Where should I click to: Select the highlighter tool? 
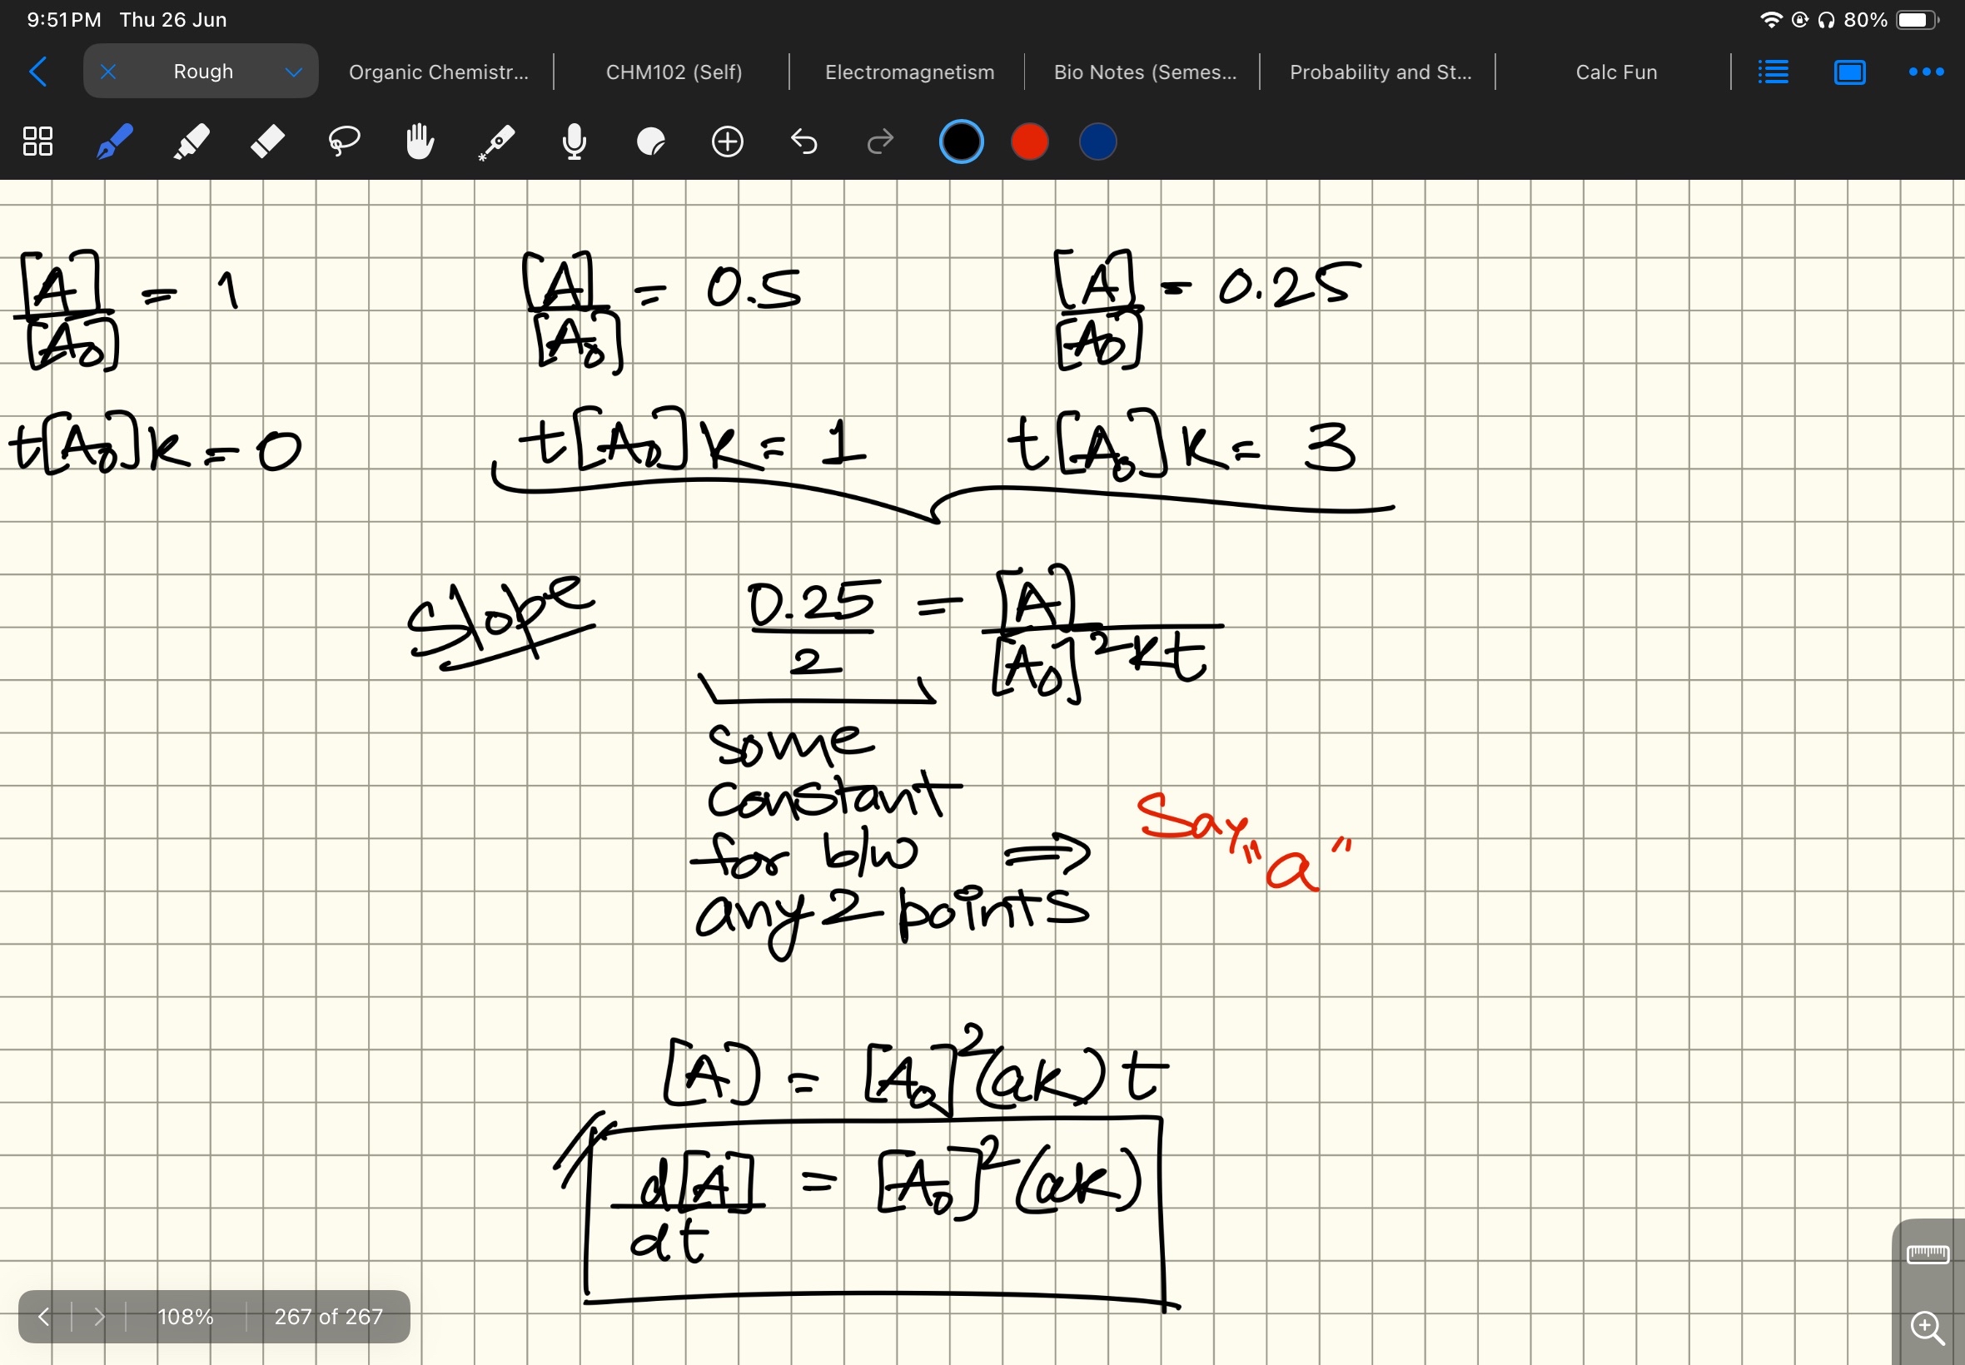pos(191,141)
